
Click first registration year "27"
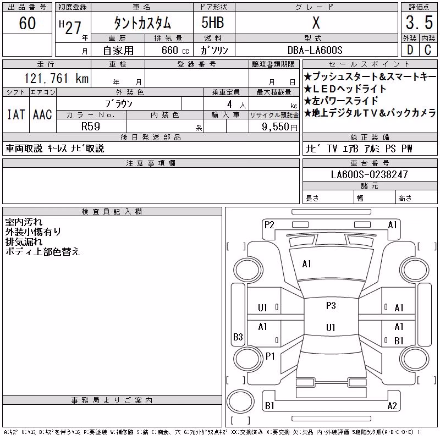tap(73, 28)
